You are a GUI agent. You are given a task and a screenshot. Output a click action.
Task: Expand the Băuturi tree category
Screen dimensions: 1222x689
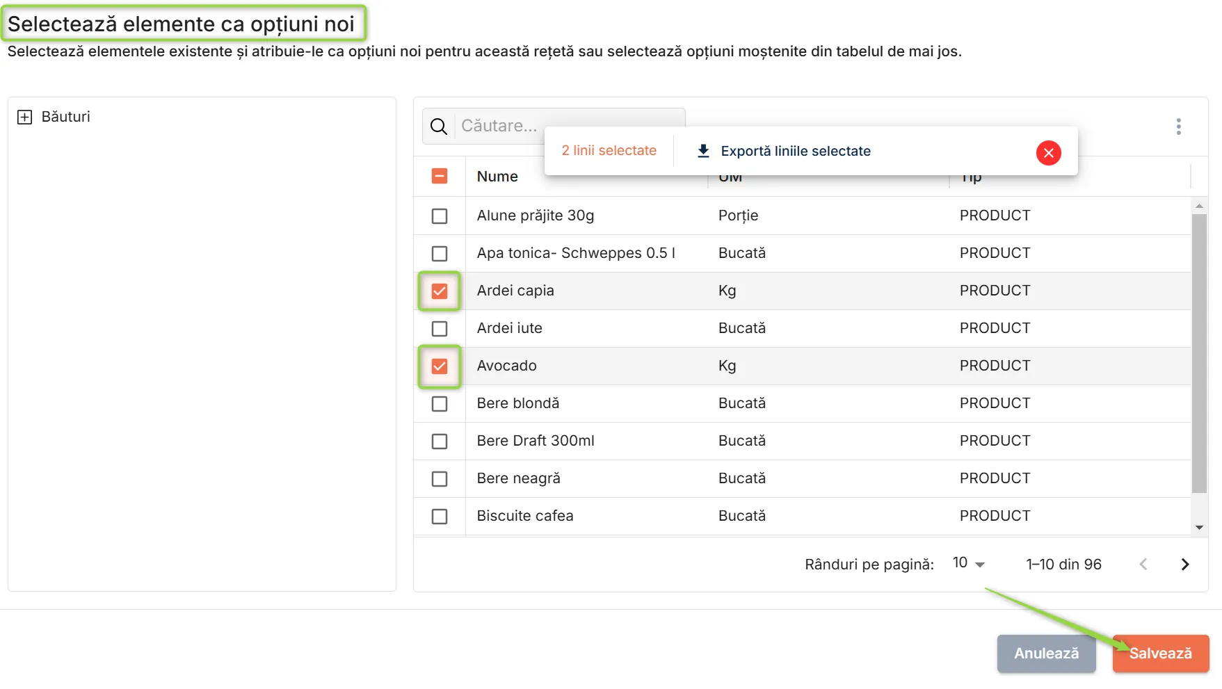[24, 117]
